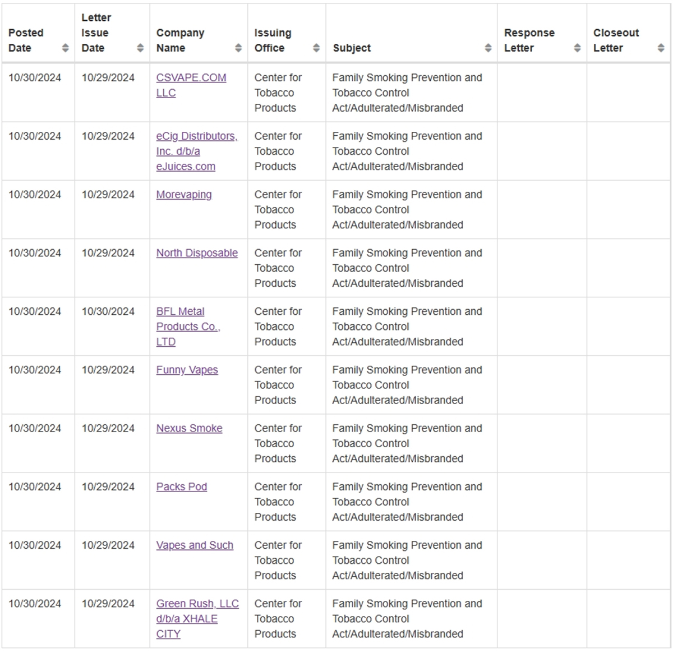Viewport: 673px width, 652px height.
Task: Open Green Rush, LLC d/b/a XHALE CITY link
Action: coord(197,619)
